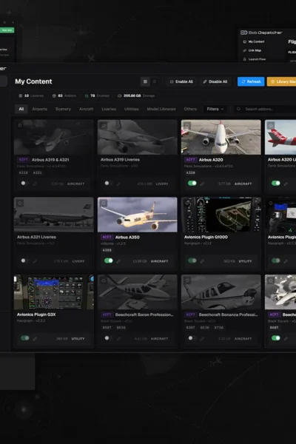
Task: Click the BE58 tag on Beechcraft Baron
Action: [121, 328]
